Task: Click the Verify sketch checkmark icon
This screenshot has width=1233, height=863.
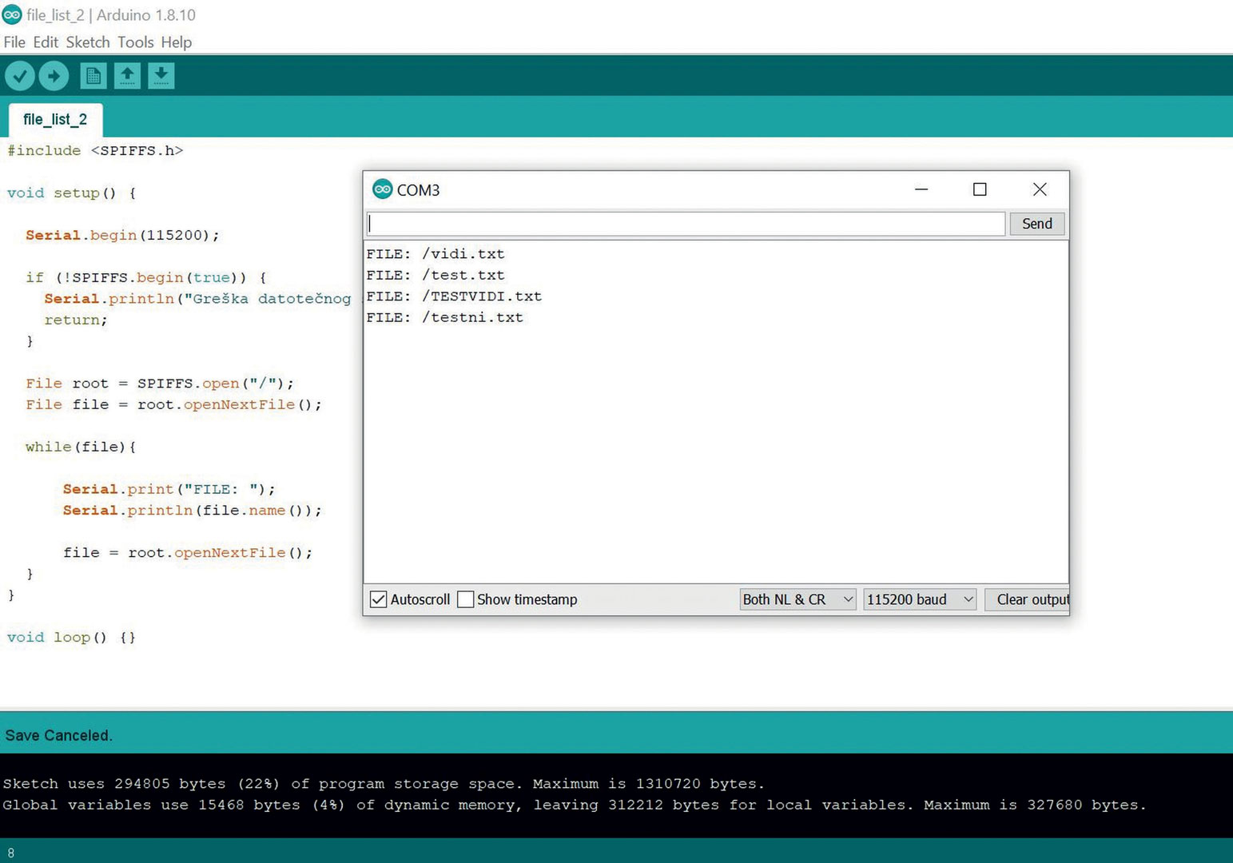Action: (20, 76)
